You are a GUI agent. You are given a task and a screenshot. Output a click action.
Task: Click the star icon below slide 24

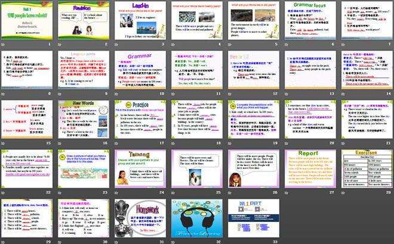pyautogui.click(x=116, y=193)
